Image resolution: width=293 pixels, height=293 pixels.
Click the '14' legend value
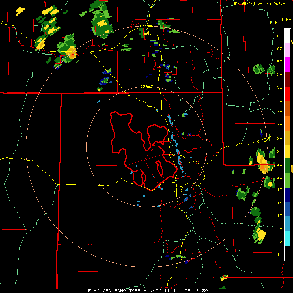point(280,203)
